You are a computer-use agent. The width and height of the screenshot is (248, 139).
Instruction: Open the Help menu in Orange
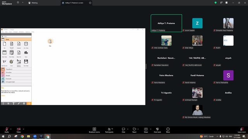(x=33, y=32)
